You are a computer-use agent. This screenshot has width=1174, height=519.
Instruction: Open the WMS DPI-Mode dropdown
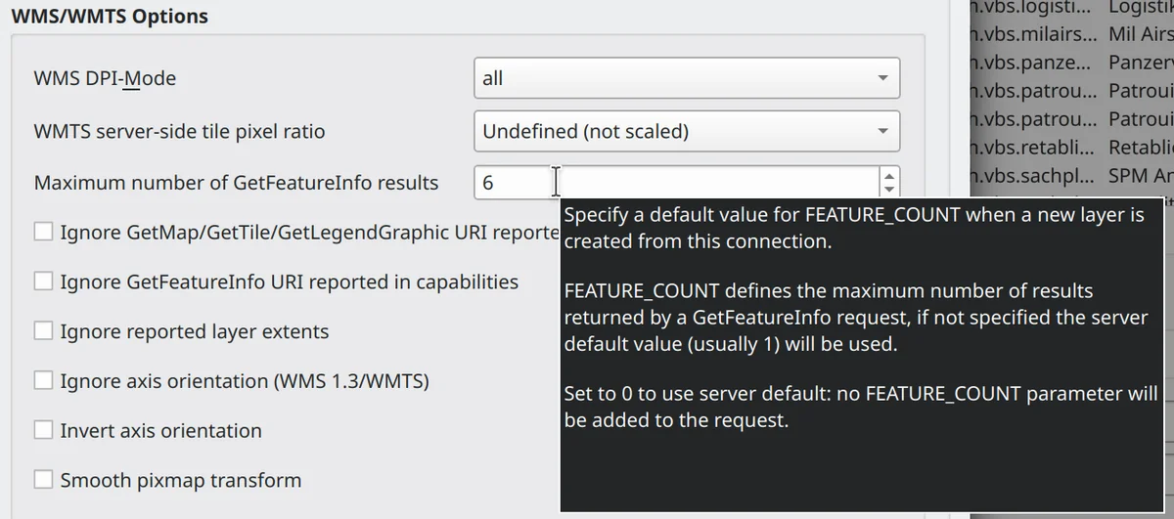point(685,78)
